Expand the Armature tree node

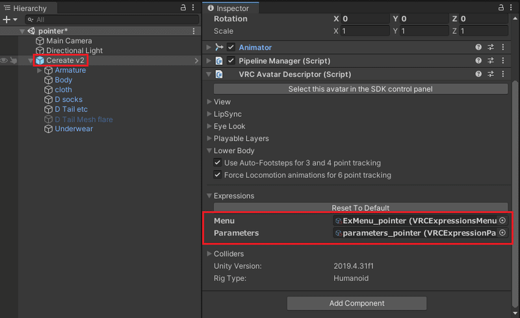[x=40, y=70]
